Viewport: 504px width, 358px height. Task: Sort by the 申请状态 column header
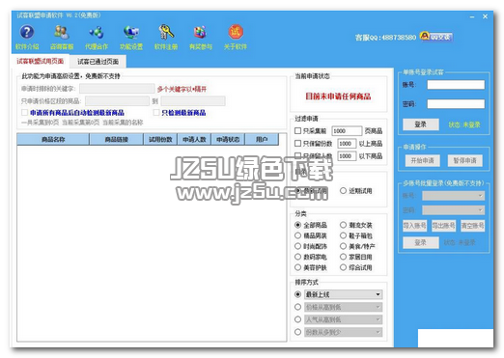228,139
